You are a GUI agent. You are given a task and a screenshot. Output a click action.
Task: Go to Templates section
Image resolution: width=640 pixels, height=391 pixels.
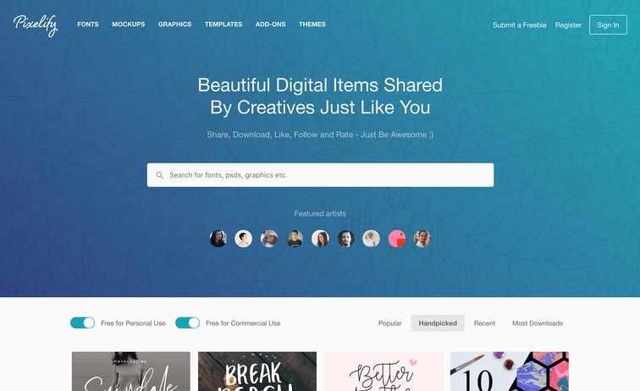click(x=223, y=25)
